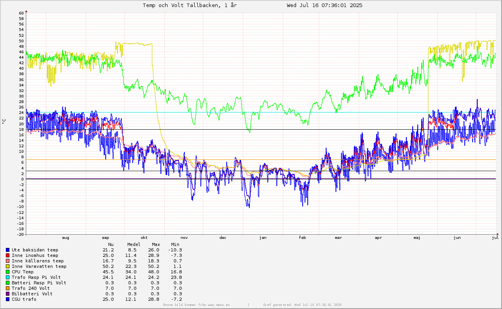
Task: Click the Max value 18.3
Action: 153,261
